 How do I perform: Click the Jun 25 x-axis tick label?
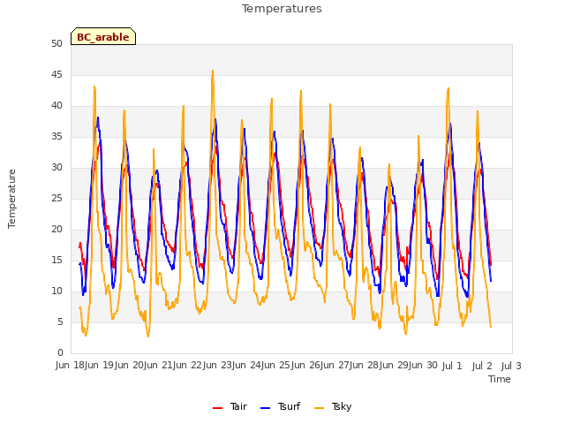(276, 366)
